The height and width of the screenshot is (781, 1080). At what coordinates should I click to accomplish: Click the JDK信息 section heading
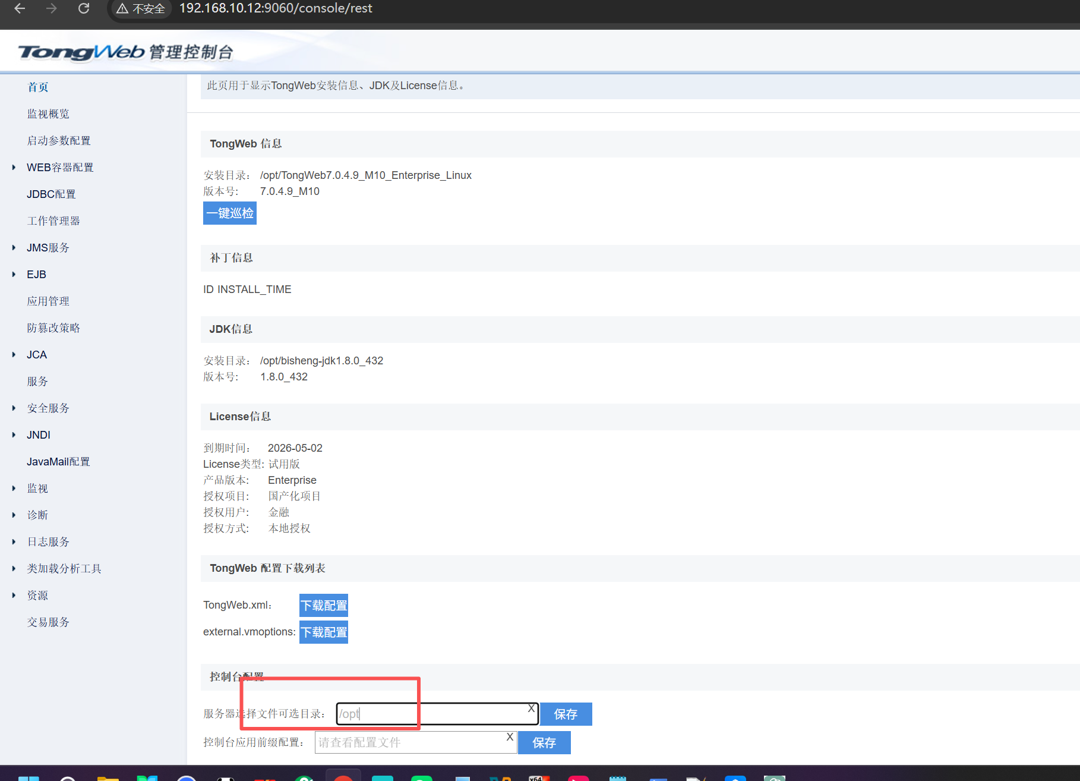point(231,329)
